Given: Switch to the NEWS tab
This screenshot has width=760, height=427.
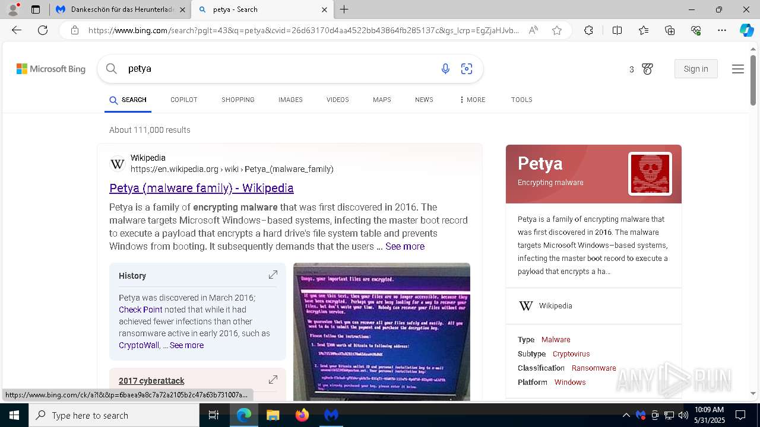Looking at the screenshot, I should click(424, 100).
